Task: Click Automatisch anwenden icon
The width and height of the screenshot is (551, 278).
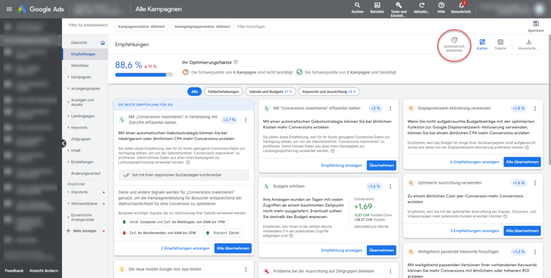Action: (x=454, y=40)
